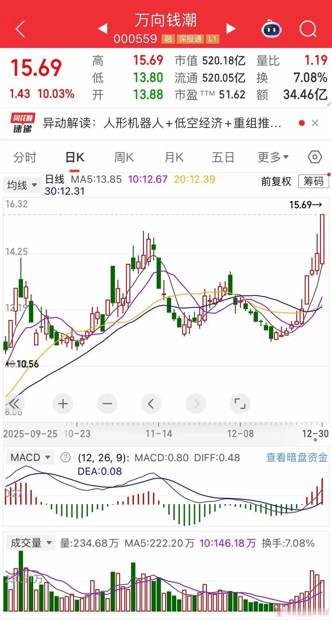The height and width of the screenshot is (620, 332).
Task: Zoom in chart with plus button
Action: point(63,404)
